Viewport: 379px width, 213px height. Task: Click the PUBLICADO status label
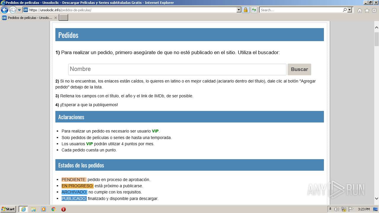click(x=74, y=199)
